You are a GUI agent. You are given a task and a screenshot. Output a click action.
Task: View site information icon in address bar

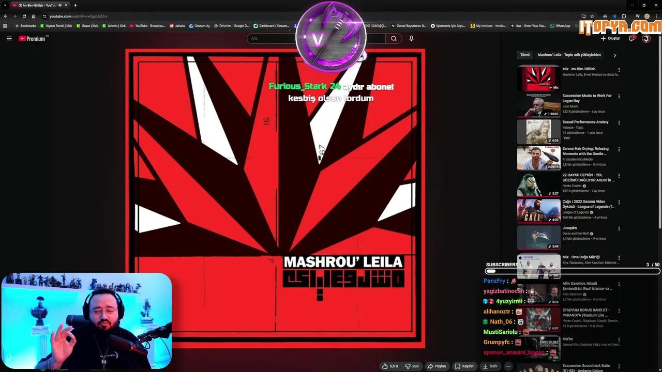point(44,16)
